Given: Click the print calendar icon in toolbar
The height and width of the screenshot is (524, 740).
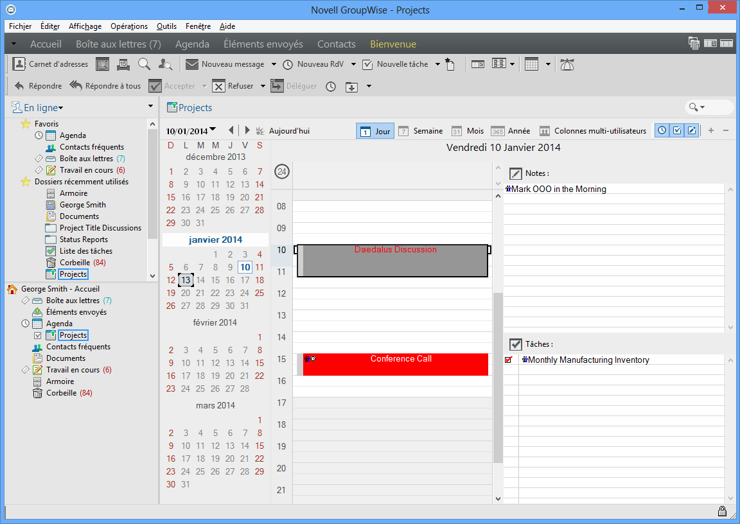Looking at the screenshot, I should [x=123, y=64].
